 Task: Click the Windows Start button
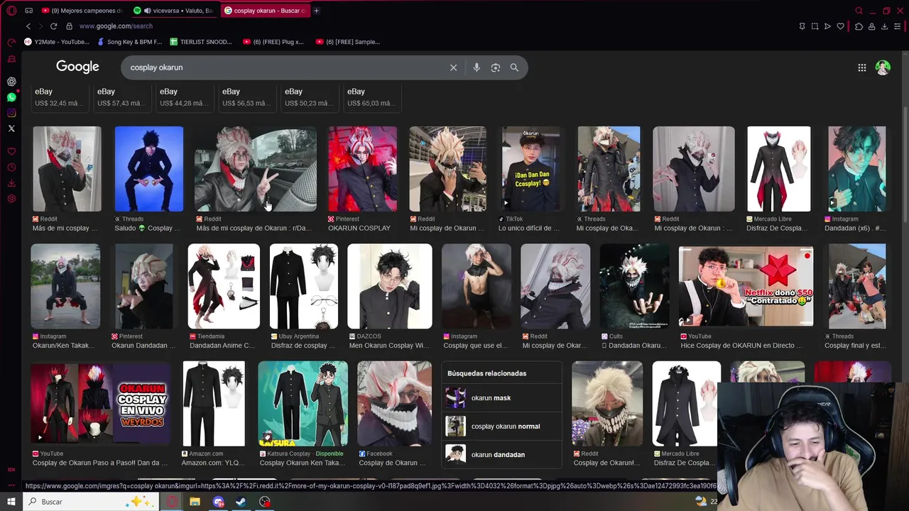coord(11,502)
